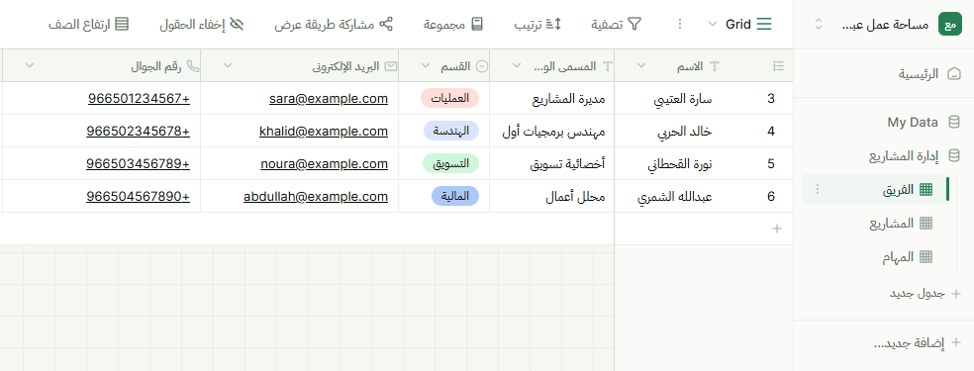The width and height of the screenshot is (974, 371).
Task: Click the job title مديرة المشاريع
Action: click(x=567, y=98)
